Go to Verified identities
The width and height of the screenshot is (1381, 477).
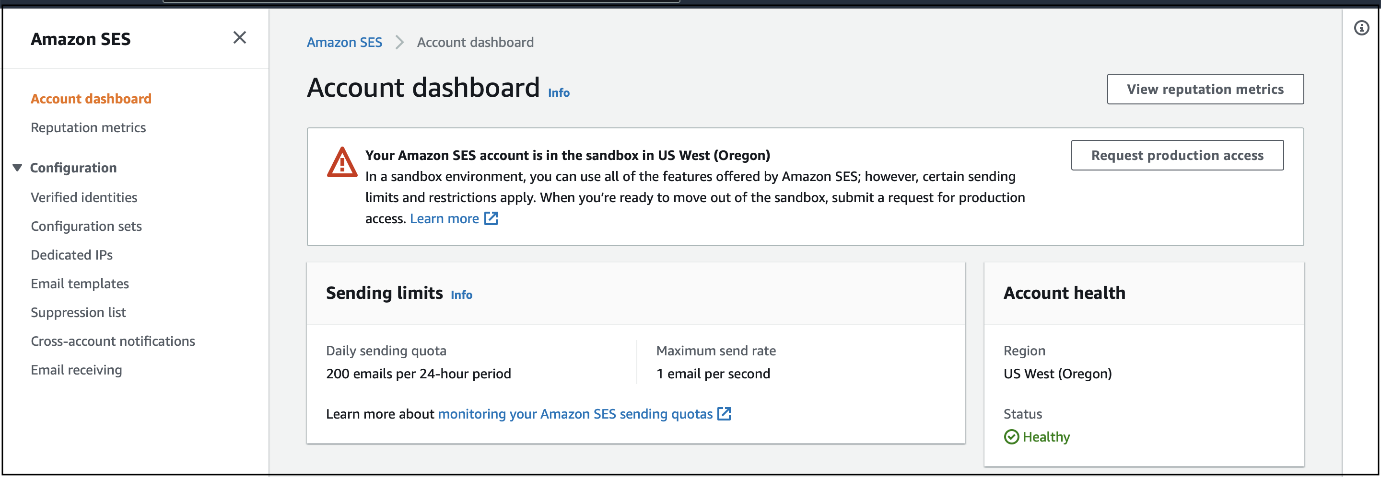click(x=84, y=197)
